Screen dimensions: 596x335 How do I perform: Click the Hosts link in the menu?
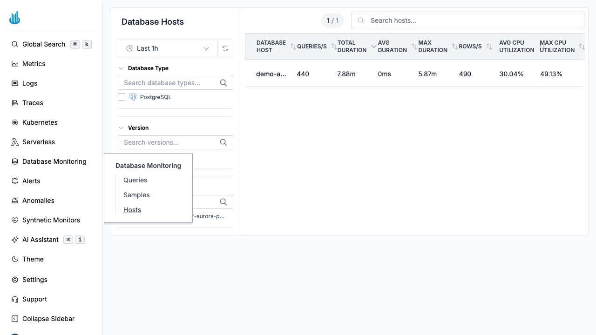pyautogui.click(x=132, y=210)
